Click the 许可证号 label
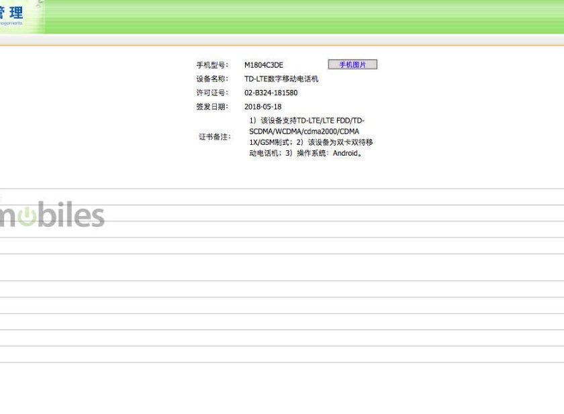Viewport: 564px width, 414px height. click(212, 93)
